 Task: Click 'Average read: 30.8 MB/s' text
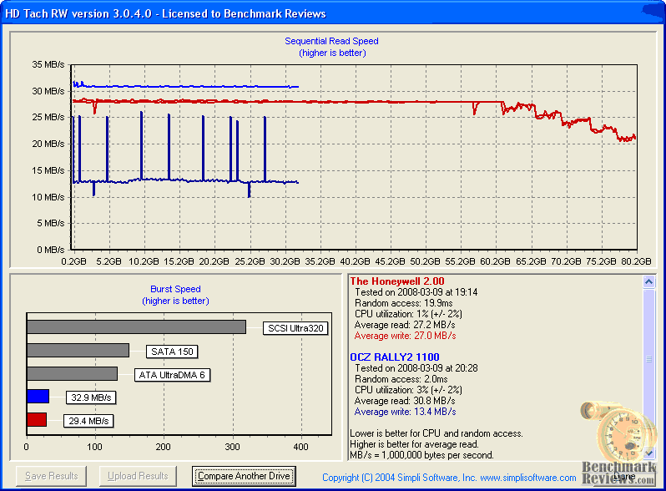[405, 401]
